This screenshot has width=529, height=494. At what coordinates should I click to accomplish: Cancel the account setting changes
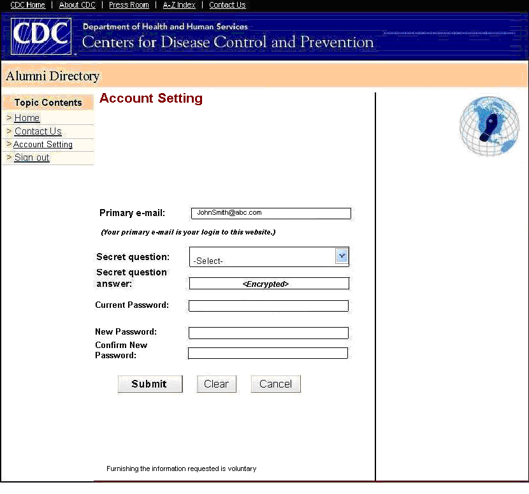coord(275,384)
